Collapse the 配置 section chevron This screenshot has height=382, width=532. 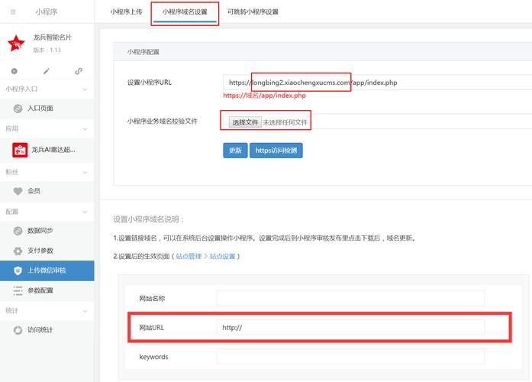point(85,212)
